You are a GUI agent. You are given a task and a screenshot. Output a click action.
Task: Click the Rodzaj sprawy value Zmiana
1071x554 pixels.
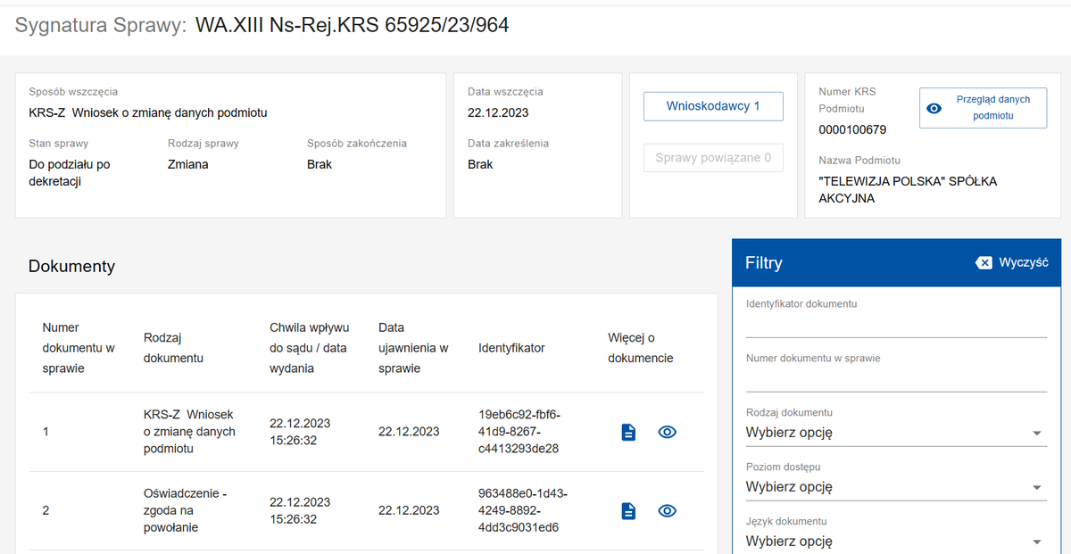tap(188, 164)
